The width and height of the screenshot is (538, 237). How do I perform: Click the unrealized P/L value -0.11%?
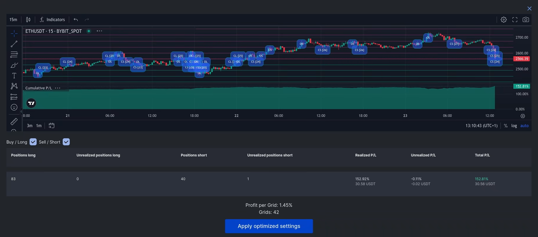click(x=416, y=179)
